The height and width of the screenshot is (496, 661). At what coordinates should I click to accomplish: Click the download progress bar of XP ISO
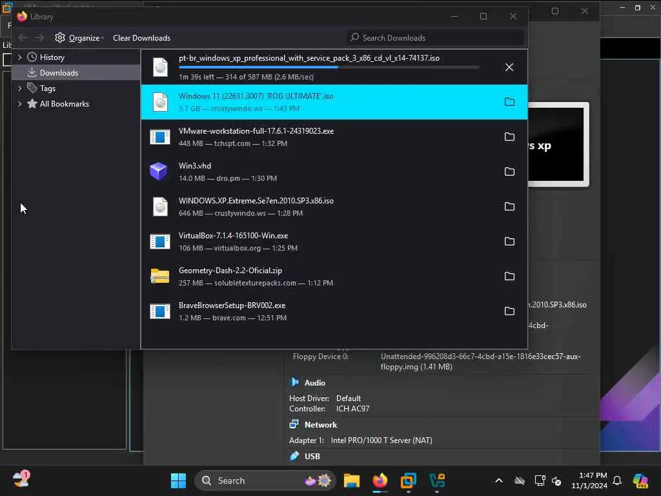tap(329, 67)
